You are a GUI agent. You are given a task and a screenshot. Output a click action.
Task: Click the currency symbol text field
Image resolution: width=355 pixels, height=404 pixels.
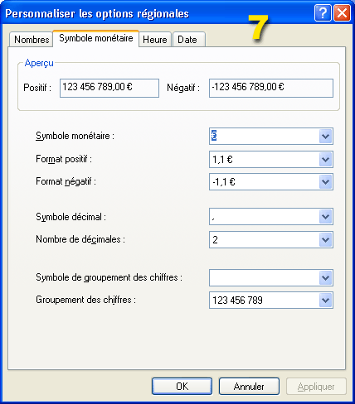(265, 136)
